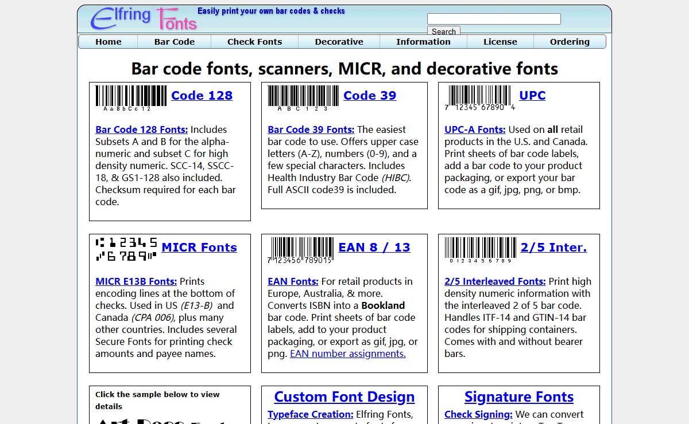689x424 pixels.
Task: Open the License menu item
Action: pyautogui.click(x=500, y=42)
